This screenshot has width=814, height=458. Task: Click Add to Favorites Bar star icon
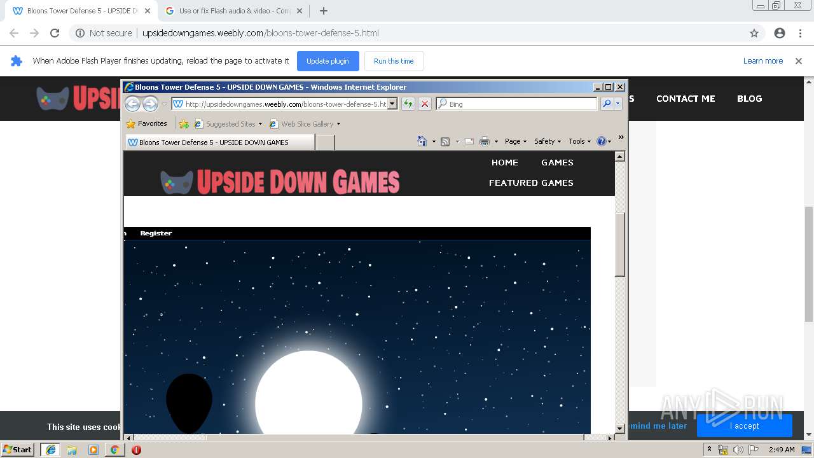point(184,123)
